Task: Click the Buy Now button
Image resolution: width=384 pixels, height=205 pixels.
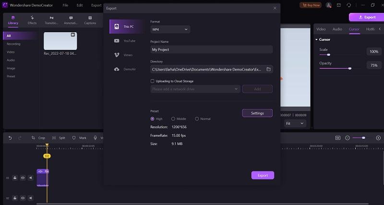Action: [311, 5]
